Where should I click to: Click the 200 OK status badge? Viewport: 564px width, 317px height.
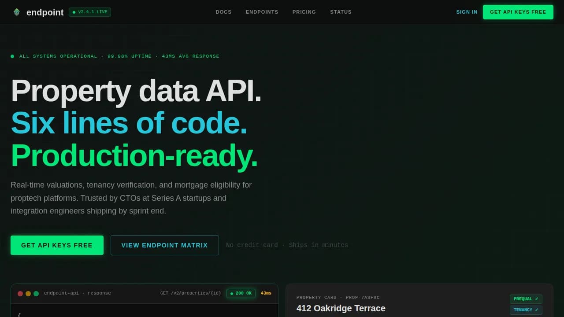(241, 293)
